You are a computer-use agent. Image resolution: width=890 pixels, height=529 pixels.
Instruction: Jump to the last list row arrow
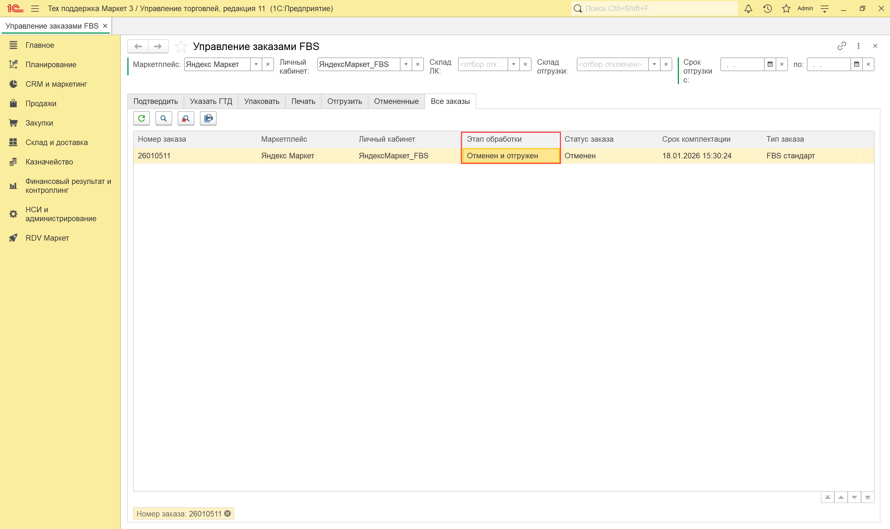(x=867, y=497)
